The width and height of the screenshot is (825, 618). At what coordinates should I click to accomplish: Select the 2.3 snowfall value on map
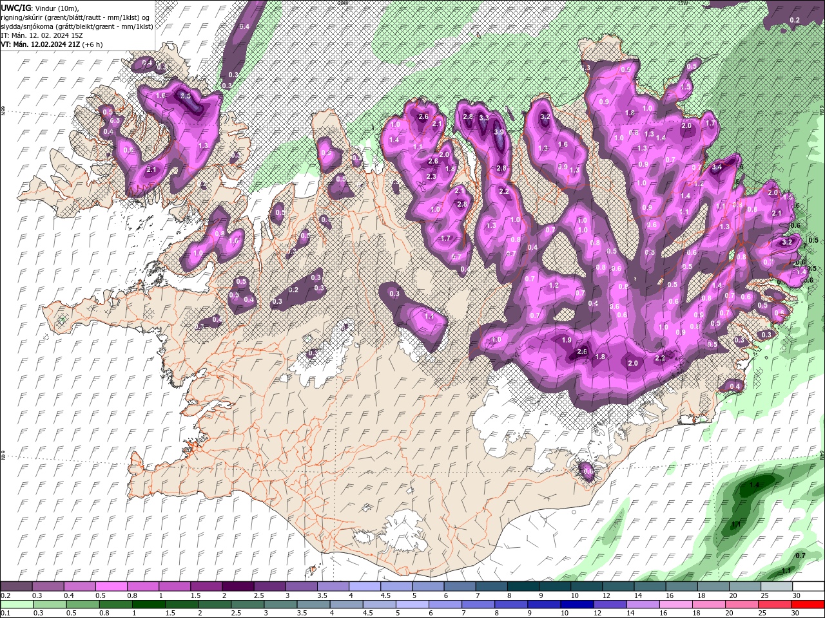[431, 176]
